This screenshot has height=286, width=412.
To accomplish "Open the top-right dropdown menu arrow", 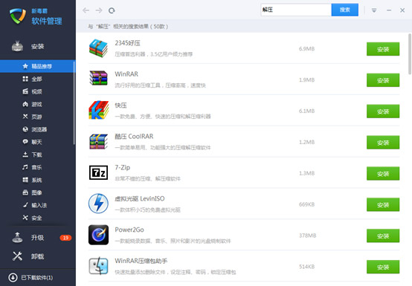I will point(374,10).
